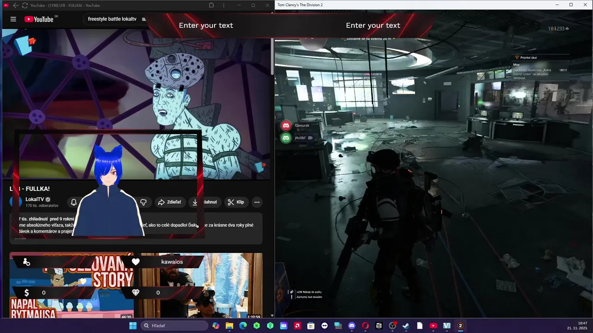
Task: Switch to the YouTube app taskbar icon
Action: point(433,326)
